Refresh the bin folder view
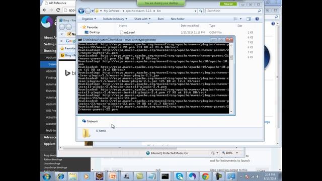This screenshot has height=181, width=322. point(201,11)
